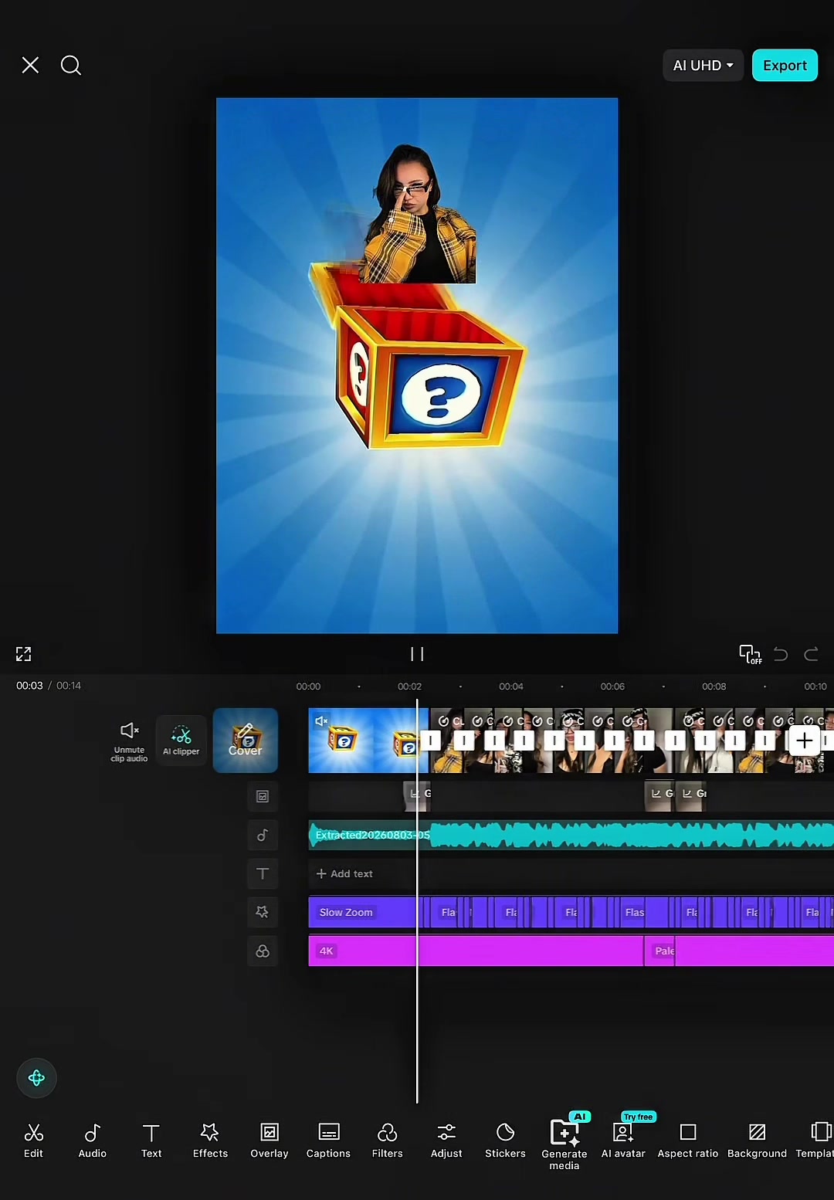Undo the last action
The image size is (834, 1200).
click(x=781, y=654)
